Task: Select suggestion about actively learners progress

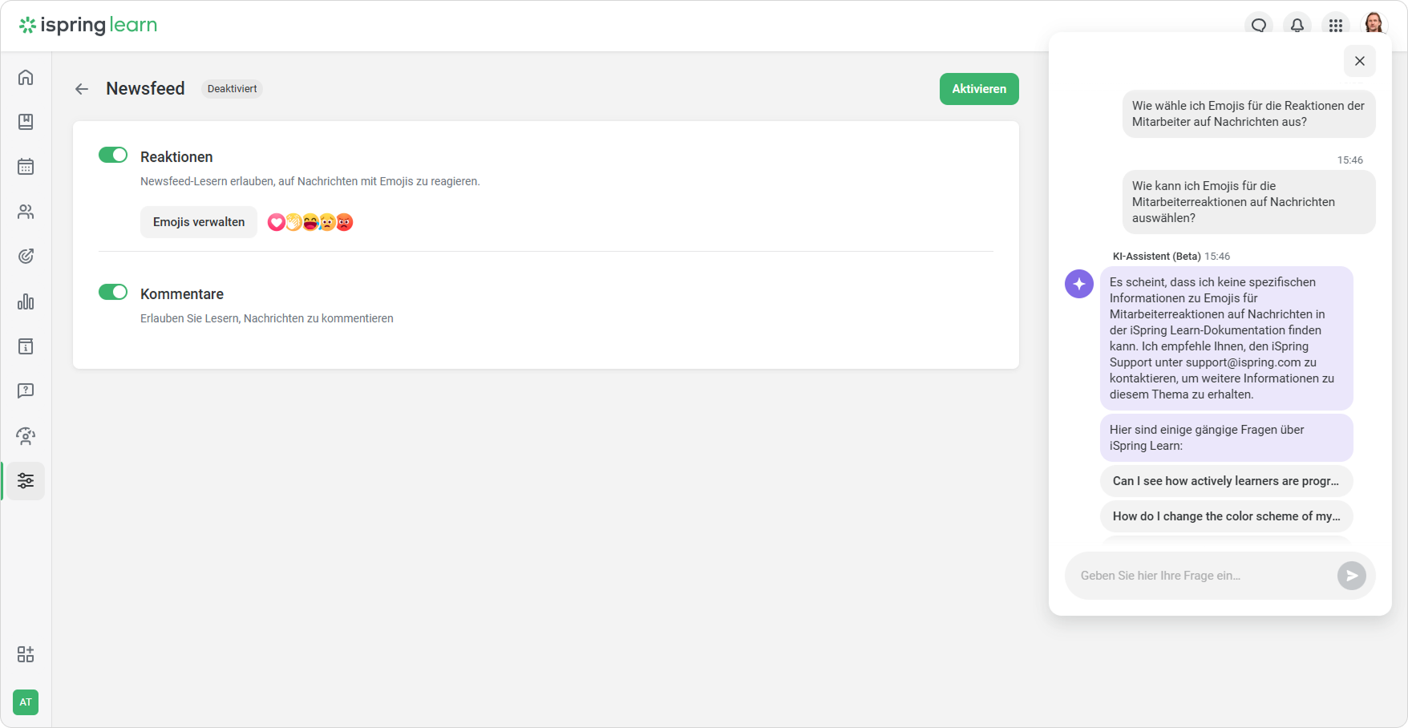Action: tap(1225, 481)
